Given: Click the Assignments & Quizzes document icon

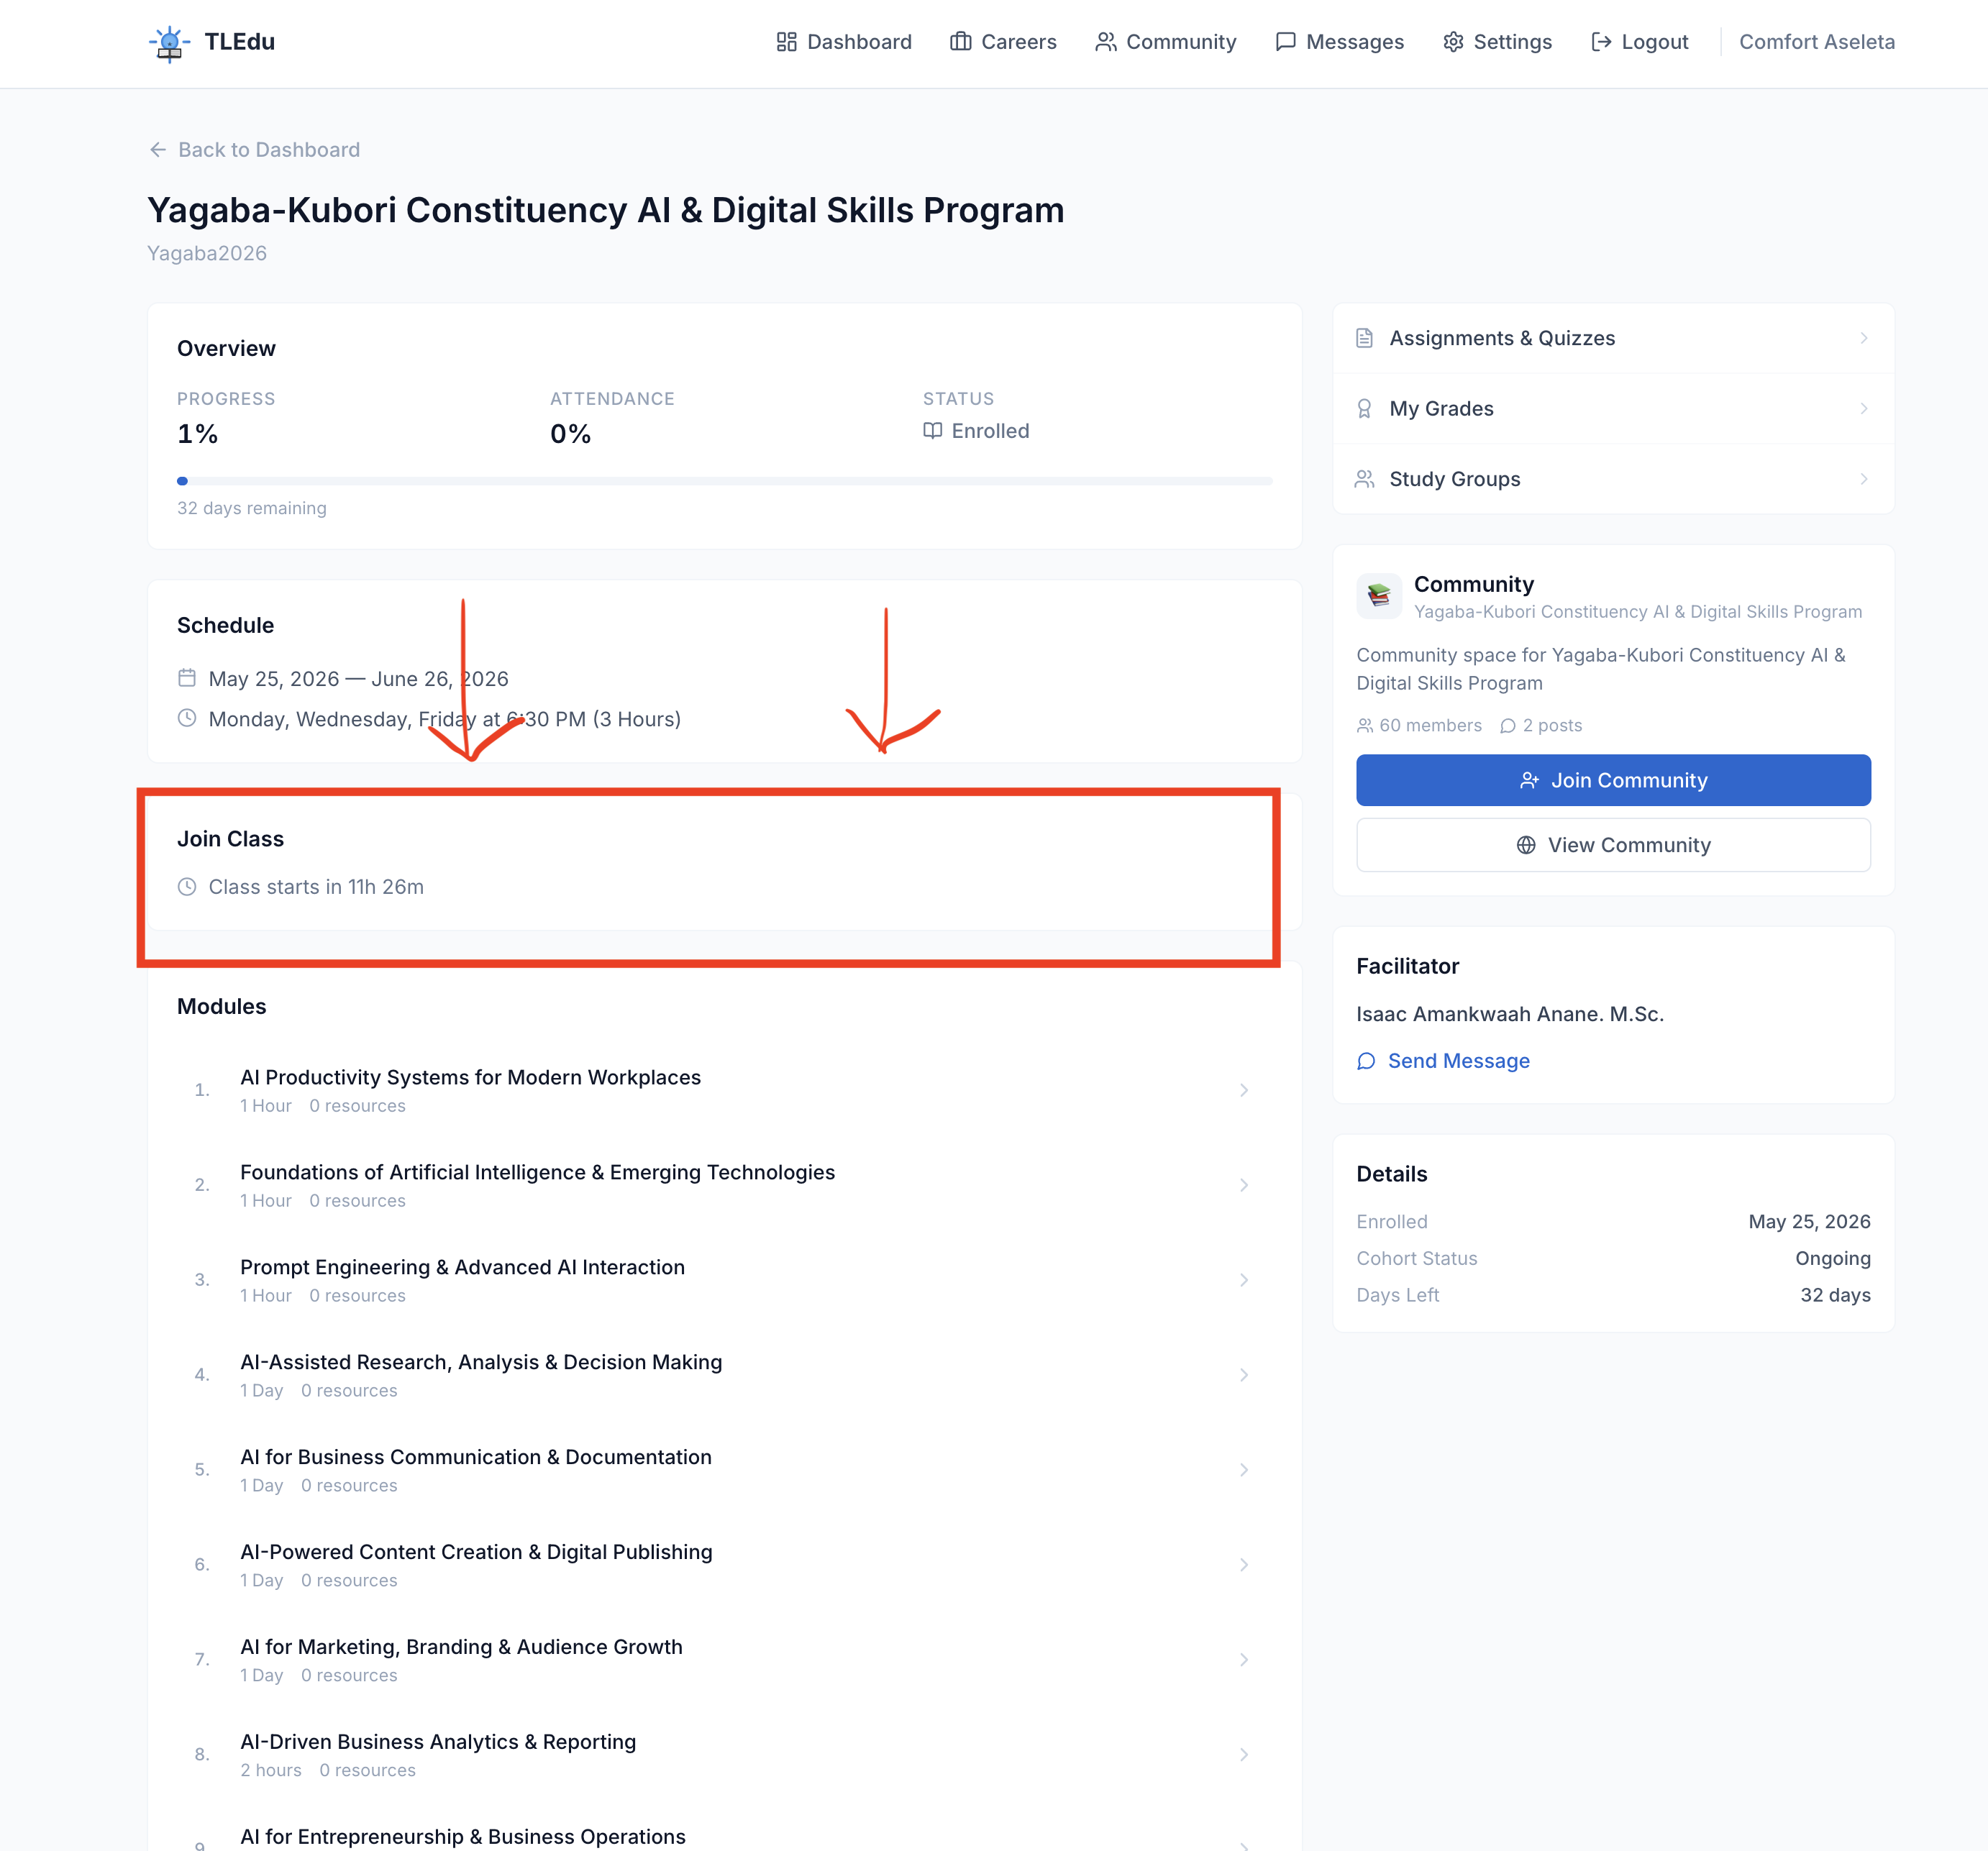Looking at the screenshot, I should 1364,338.
